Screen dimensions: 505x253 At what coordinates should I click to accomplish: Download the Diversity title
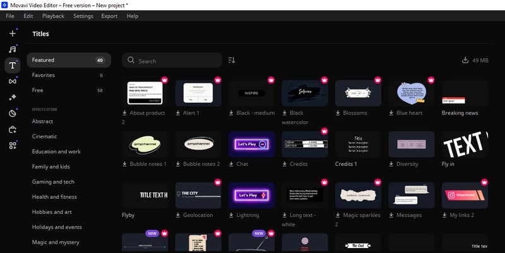coord(391,164)
